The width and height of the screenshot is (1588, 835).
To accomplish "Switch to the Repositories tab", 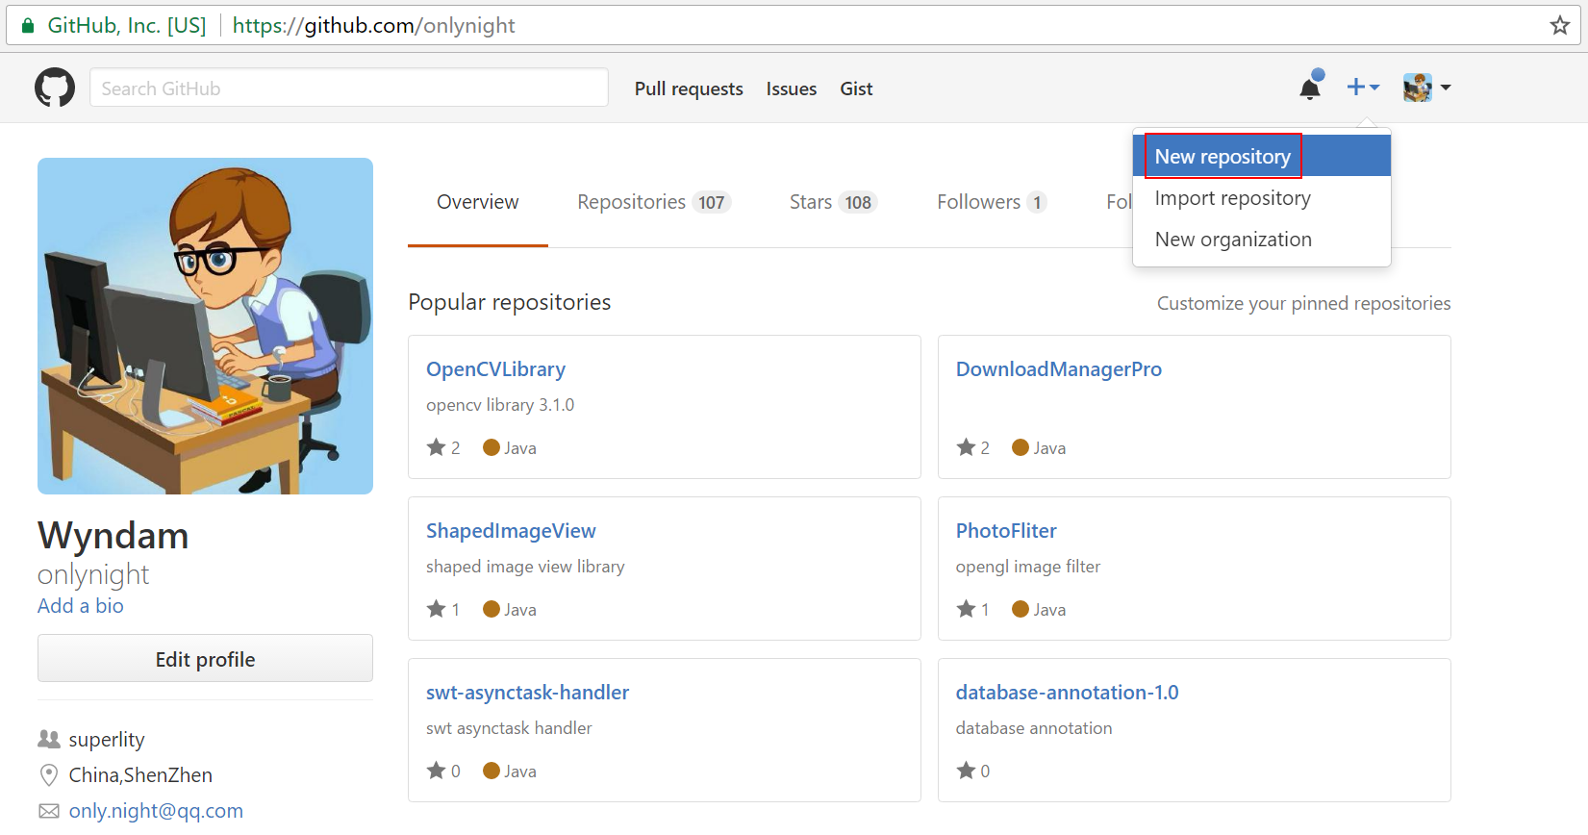I will point(654,202).
